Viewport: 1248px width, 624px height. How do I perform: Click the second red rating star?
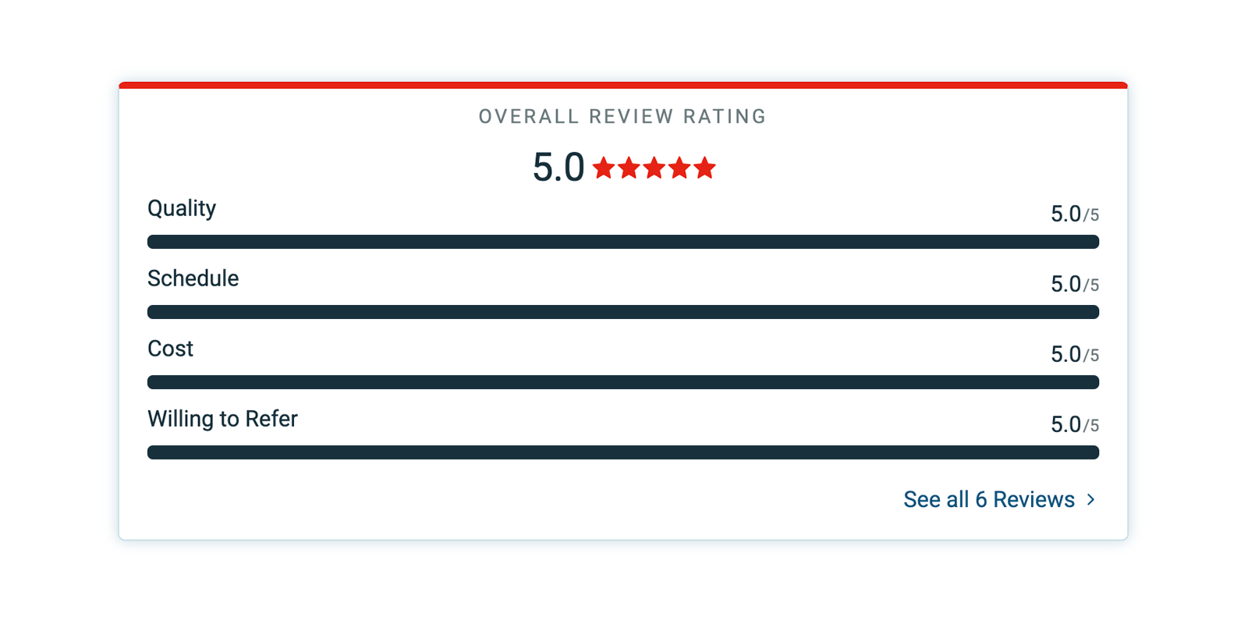click(629, 168)
